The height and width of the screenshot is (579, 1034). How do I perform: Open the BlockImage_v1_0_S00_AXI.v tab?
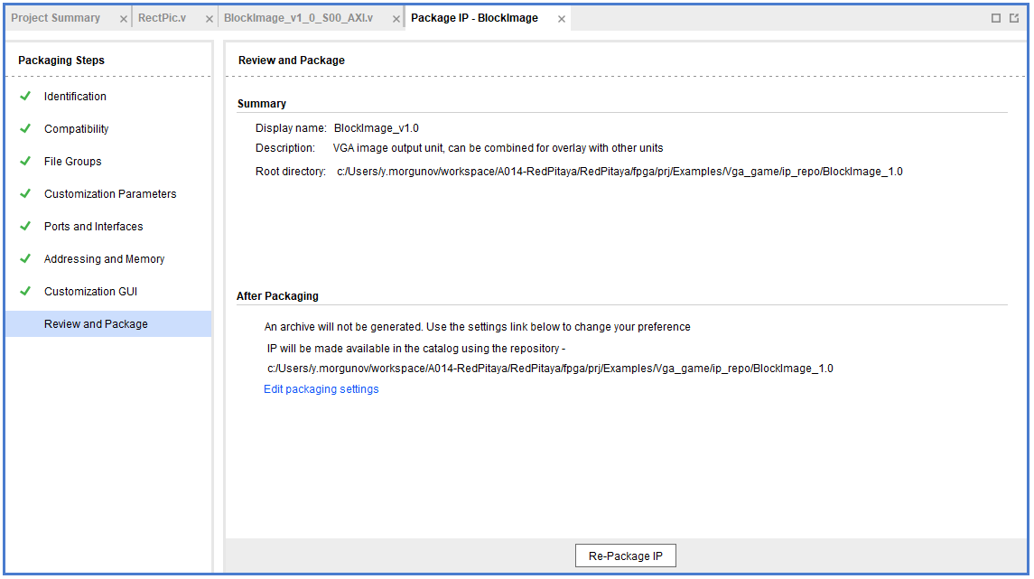298,18
